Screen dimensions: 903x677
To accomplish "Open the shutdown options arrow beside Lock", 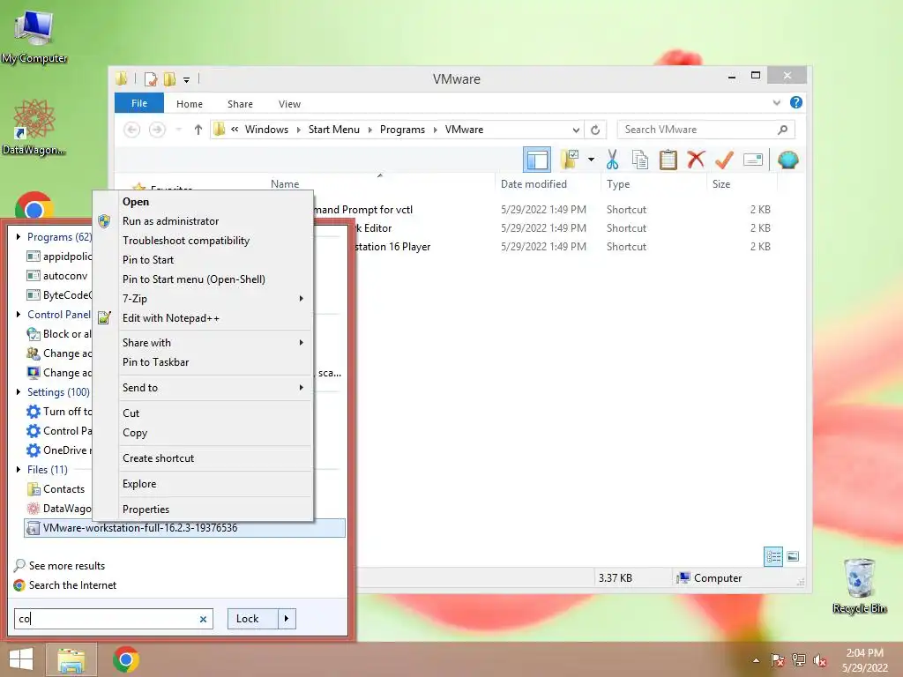I will click(287, 619).
